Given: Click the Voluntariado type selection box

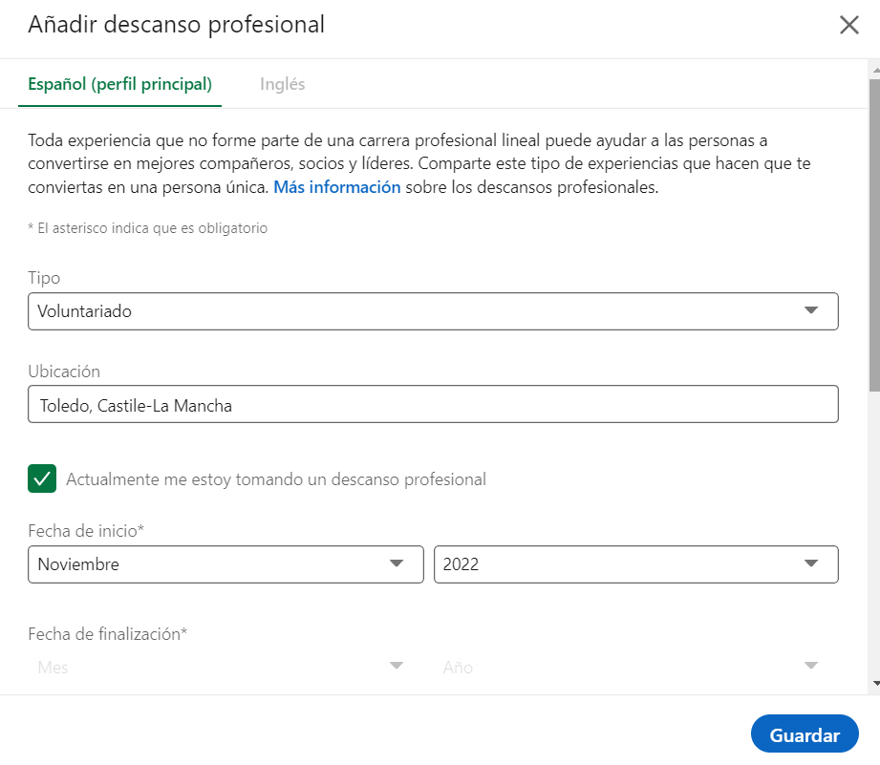Looking at the screenshot, I should (x=433, y=311).
